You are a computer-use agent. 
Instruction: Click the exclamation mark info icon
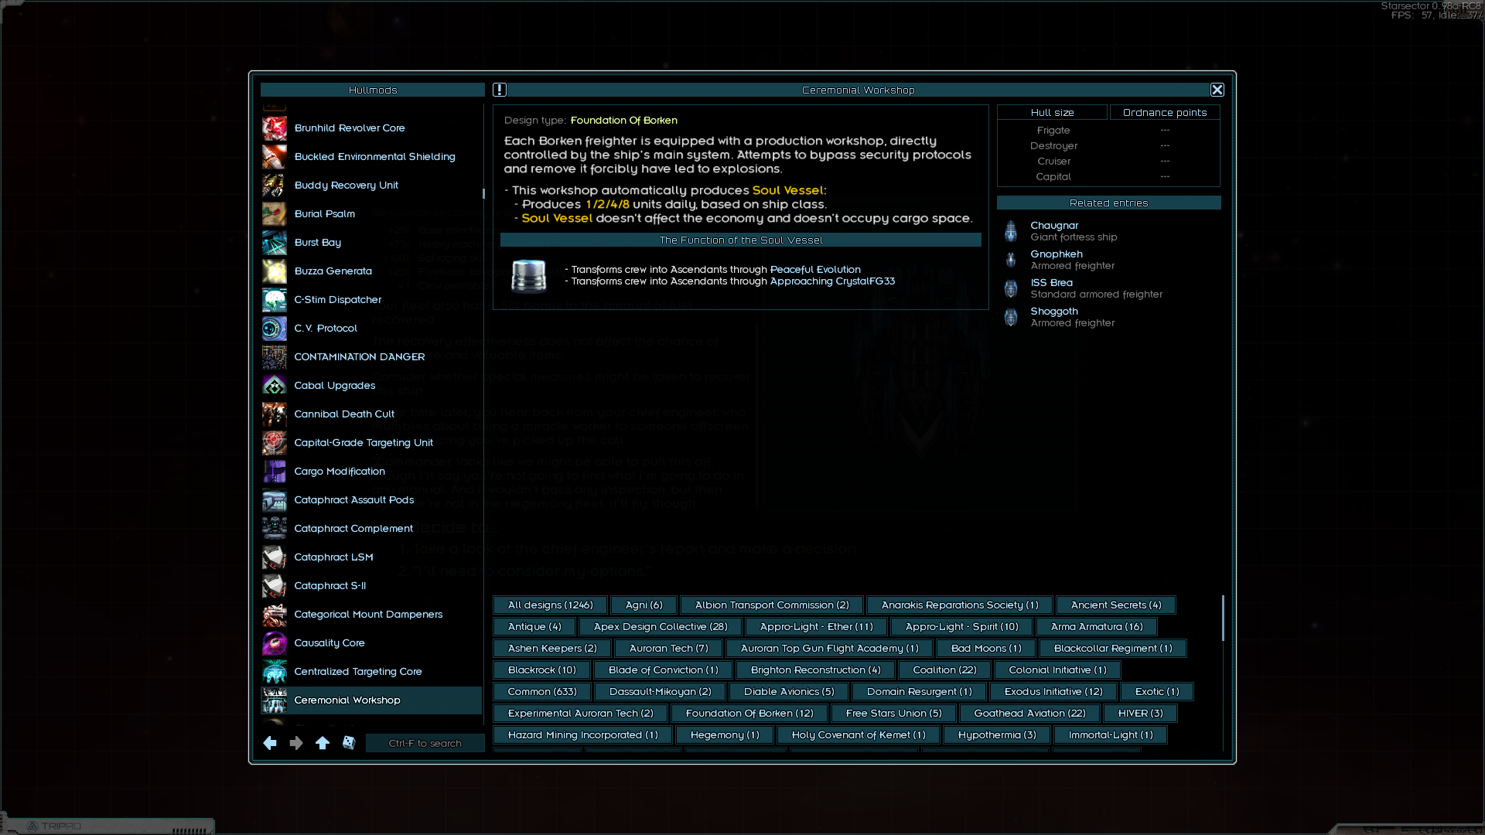[x=500, y=90]
